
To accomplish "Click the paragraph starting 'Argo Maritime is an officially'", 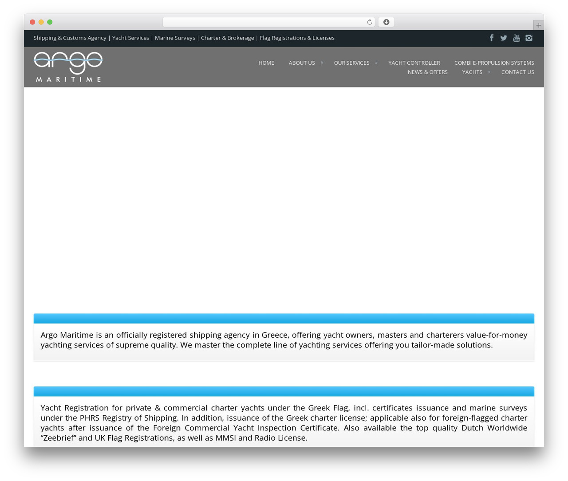I will (x=284, y=340).
